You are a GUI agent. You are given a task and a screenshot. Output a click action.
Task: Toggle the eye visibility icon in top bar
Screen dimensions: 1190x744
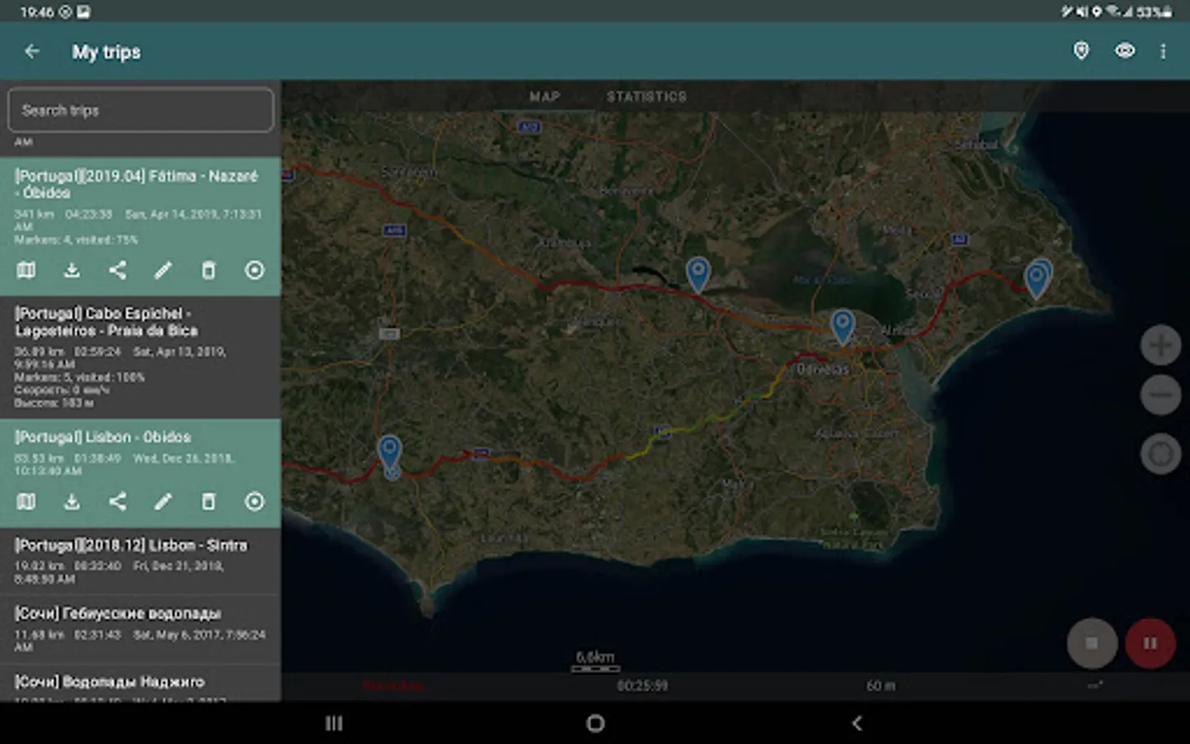(x=1125, y=51)
